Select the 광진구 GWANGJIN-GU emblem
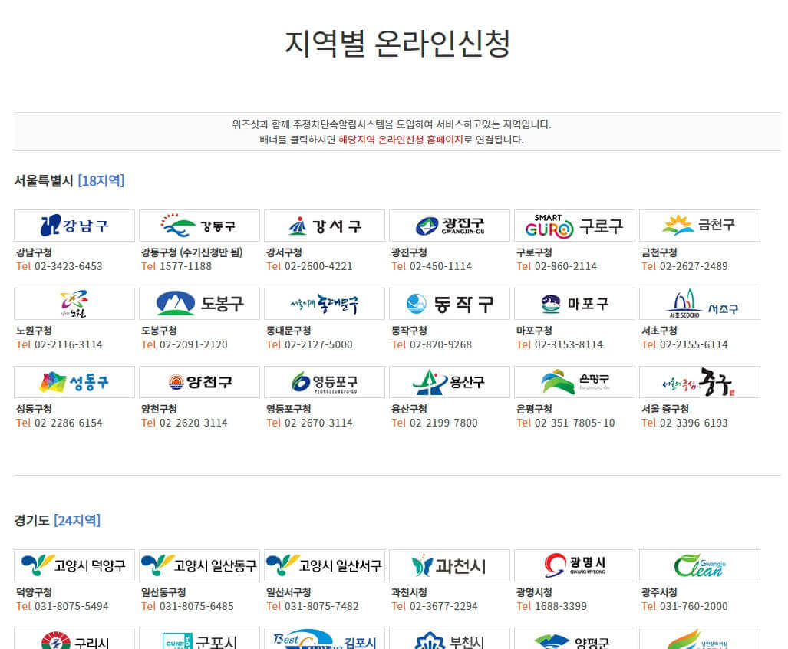Screen dimensions: 788x649 click(x=449, y=225)
